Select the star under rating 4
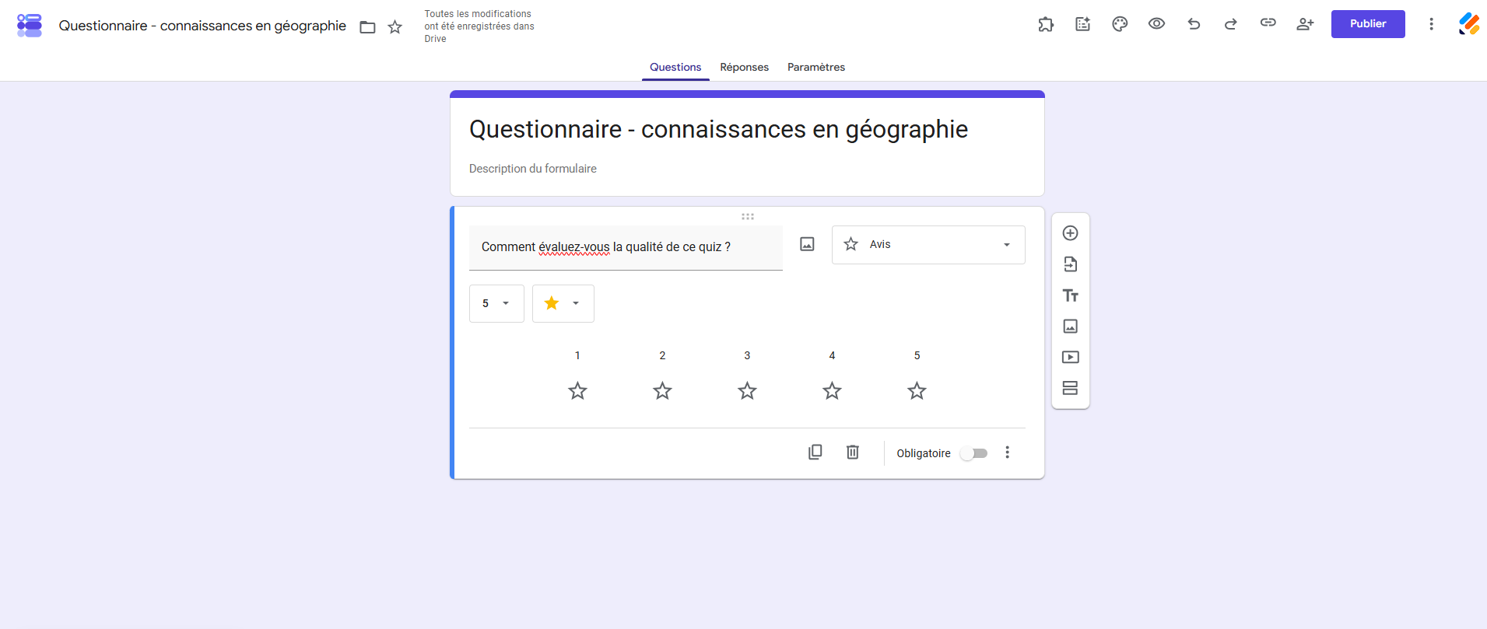This screenshot has height=629, width=1487. pyautogui.click(x=832, y=390)
